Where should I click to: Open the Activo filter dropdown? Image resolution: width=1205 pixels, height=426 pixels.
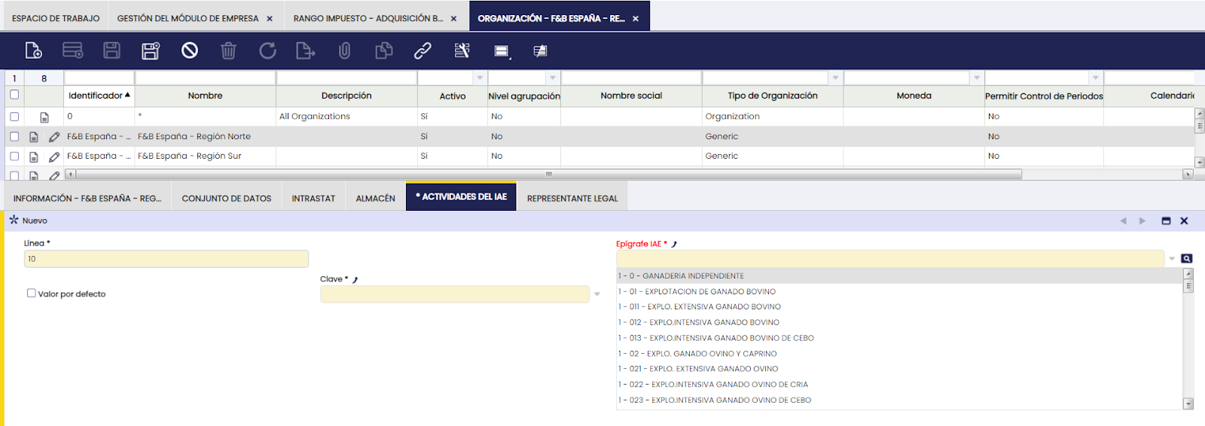coord(480,78)
